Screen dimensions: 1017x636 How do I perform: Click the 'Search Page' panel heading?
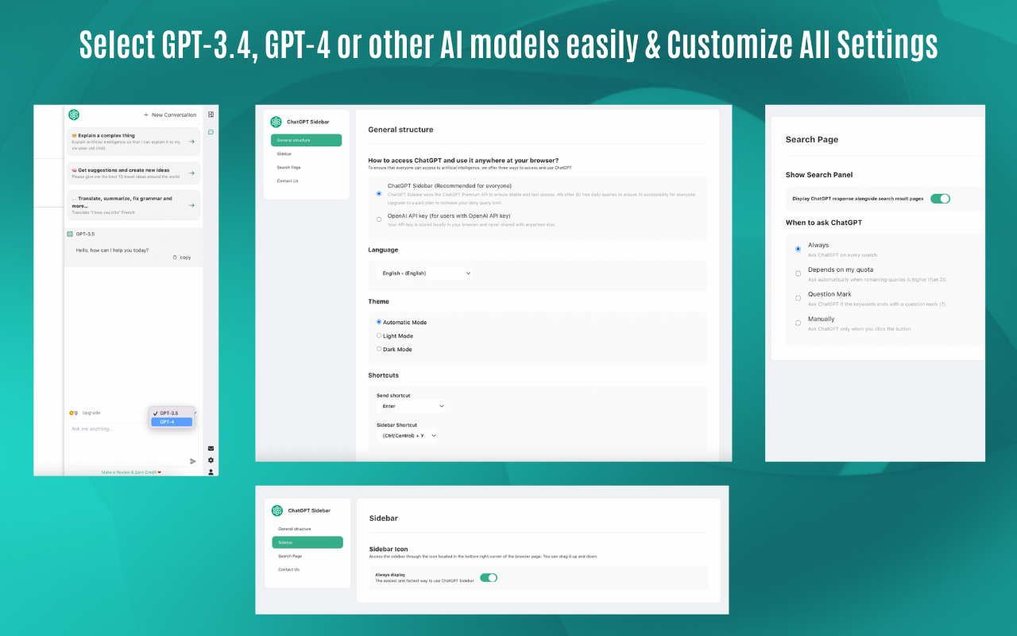click(812, 140)
